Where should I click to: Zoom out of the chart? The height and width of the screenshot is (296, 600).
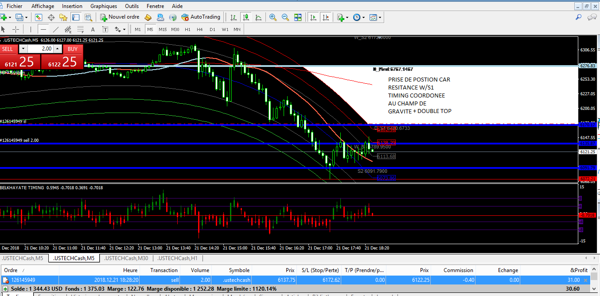[x=285, y=17]
